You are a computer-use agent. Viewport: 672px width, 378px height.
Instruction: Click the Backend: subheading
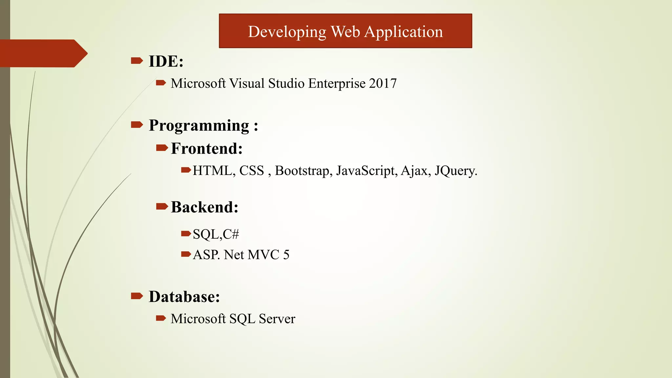[x=204, y=207]
